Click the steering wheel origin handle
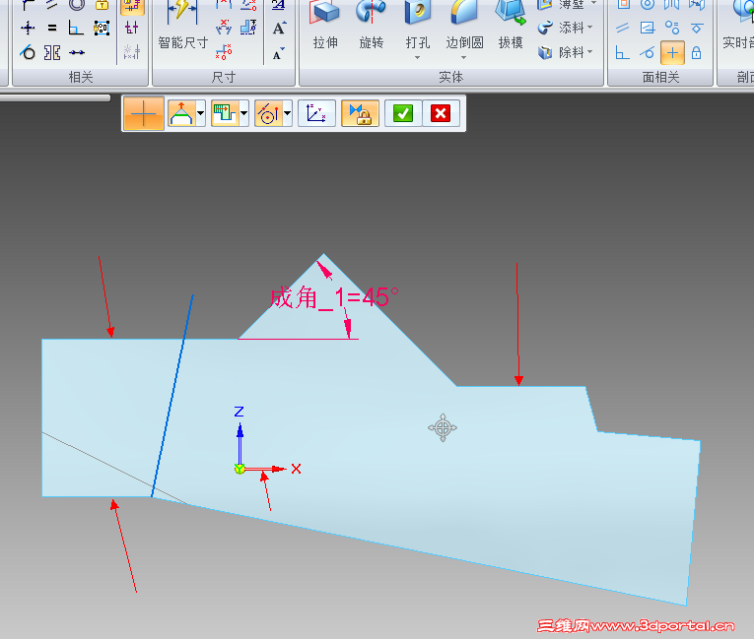The height and width of the screenshot is (639, 754). (443, 427)
